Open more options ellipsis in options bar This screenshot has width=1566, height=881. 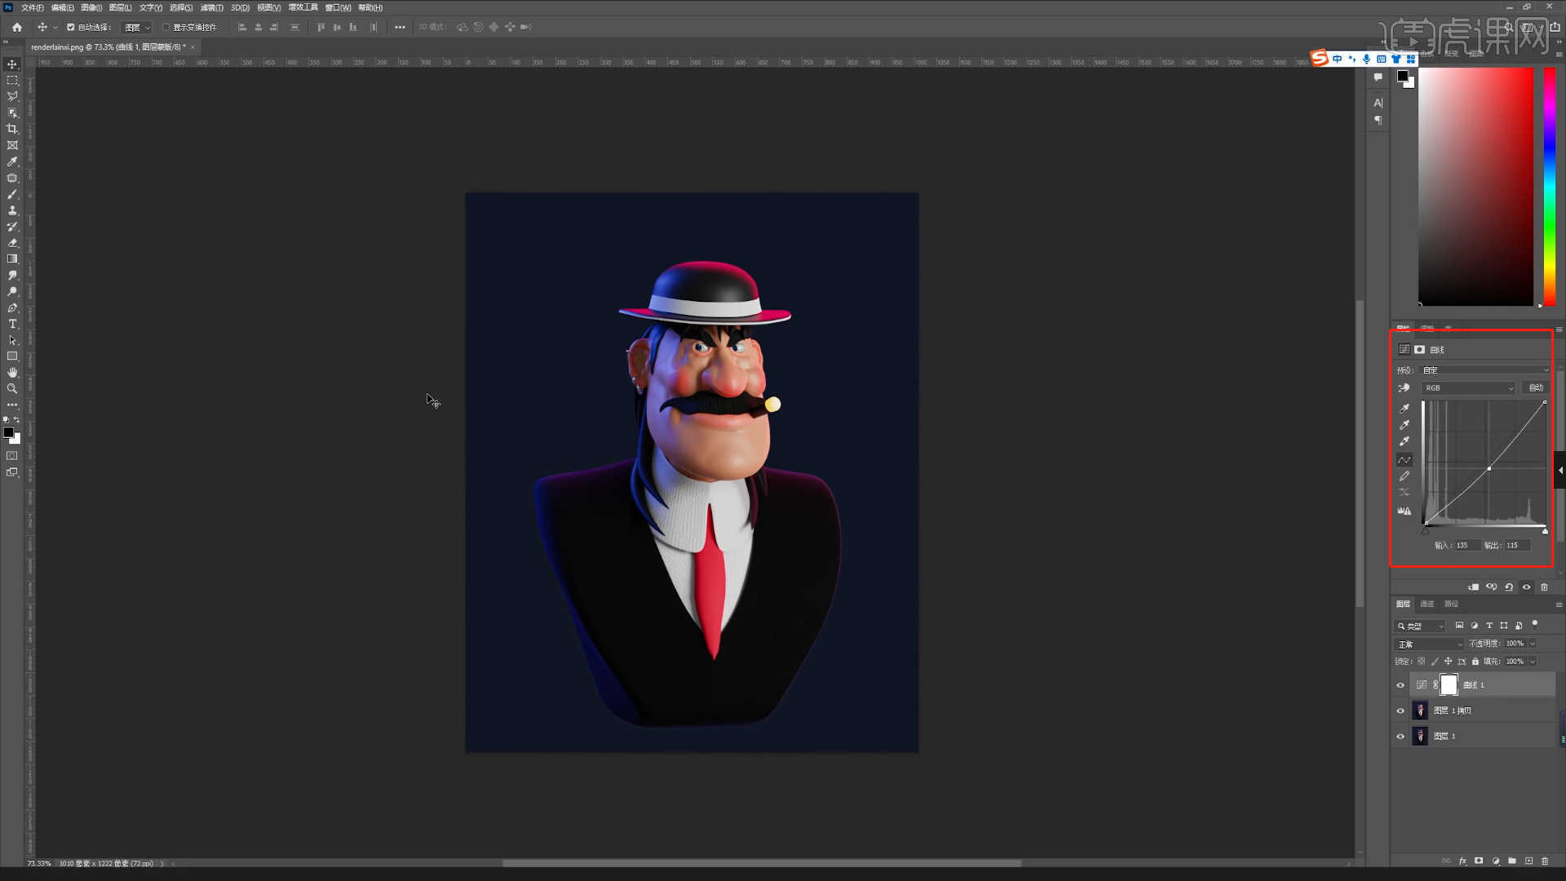click(x=400, y=27)
